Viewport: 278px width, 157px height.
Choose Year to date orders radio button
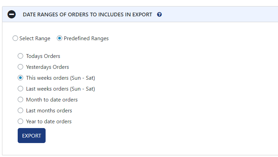(20, 122)
